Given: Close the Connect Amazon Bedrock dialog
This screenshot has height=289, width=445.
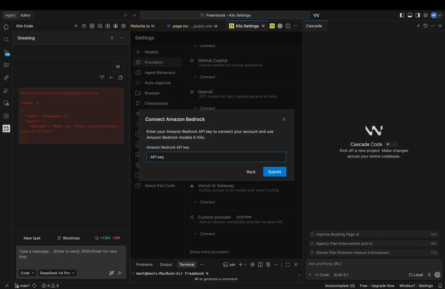Looking at the screenshot, I should 284,119.
